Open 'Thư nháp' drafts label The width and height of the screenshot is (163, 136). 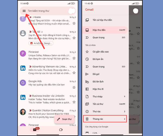pos(105,97)
